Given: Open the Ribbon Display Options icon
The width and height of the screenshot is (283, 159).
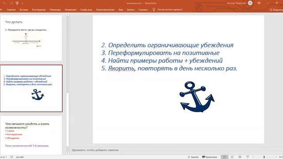Looking at the screenshot, I should tap(259, 3).
